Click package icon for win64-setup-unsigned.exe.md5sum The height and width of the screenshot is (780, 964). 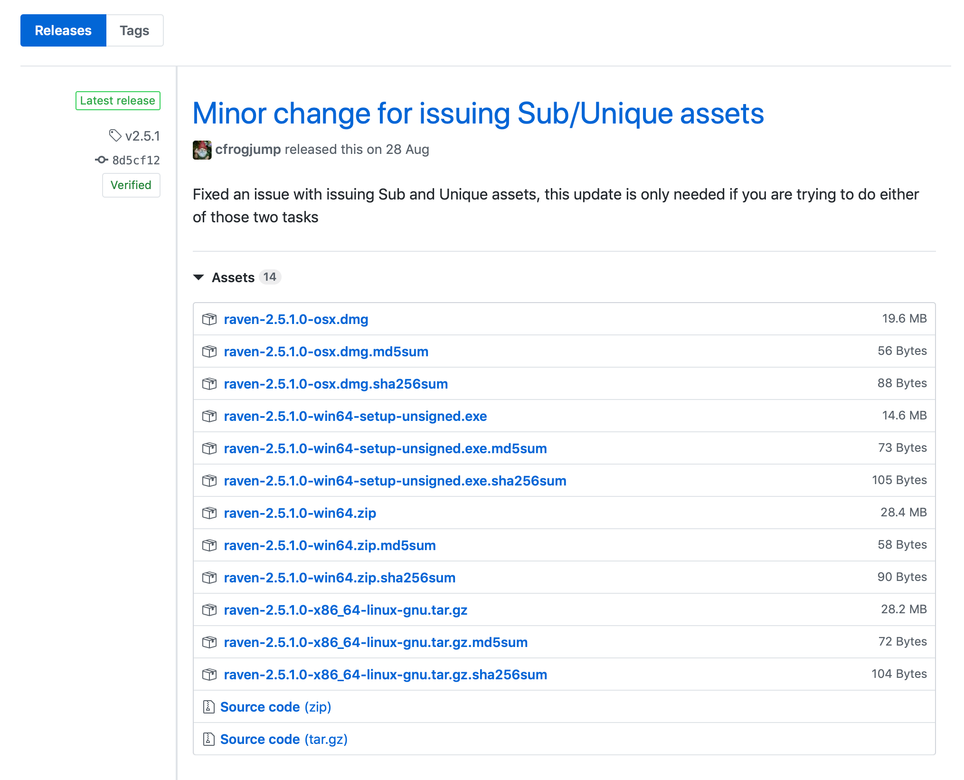pyautogui.click(x=209, y=448)
